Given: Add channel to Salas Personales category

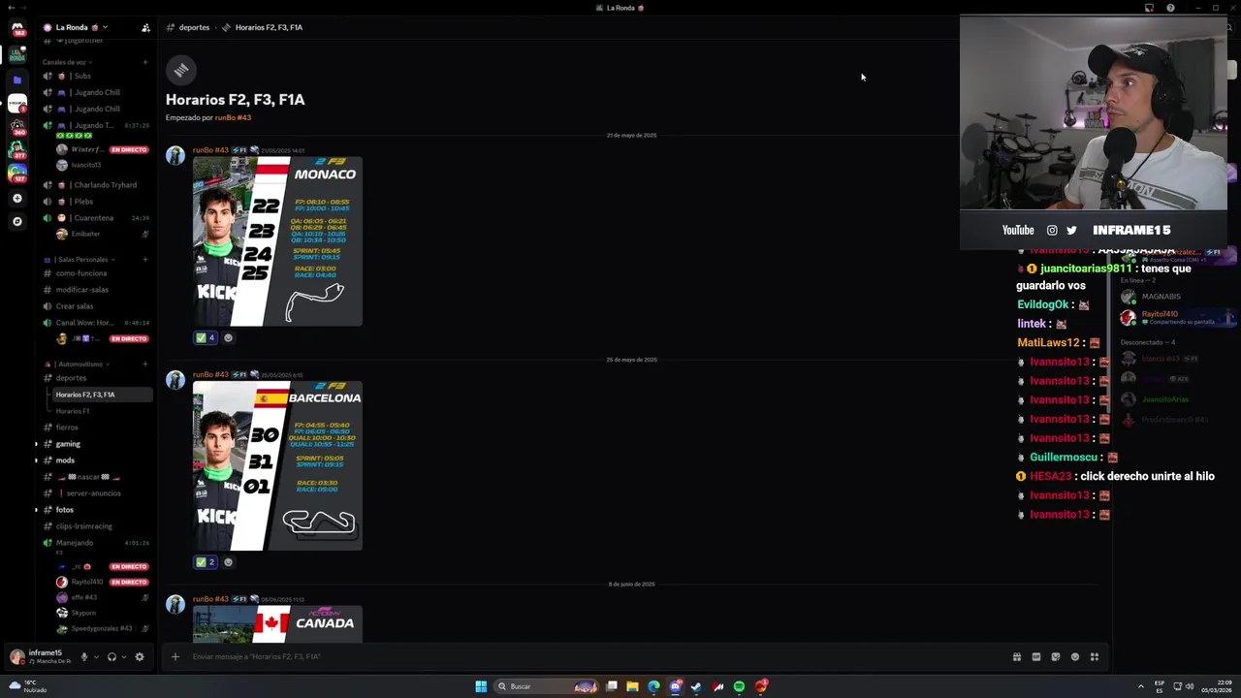Looking at the screenshot, I should coord(145,260).
